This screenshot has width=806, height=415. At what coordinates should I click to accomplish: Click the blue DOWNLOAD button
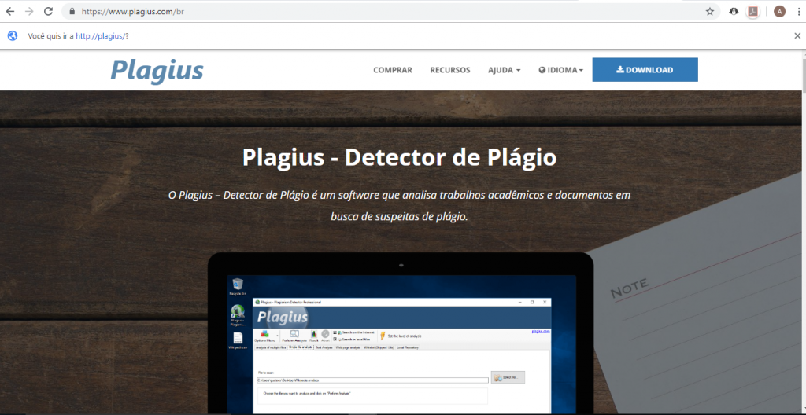pyautogui.click(x=645, y=70)
